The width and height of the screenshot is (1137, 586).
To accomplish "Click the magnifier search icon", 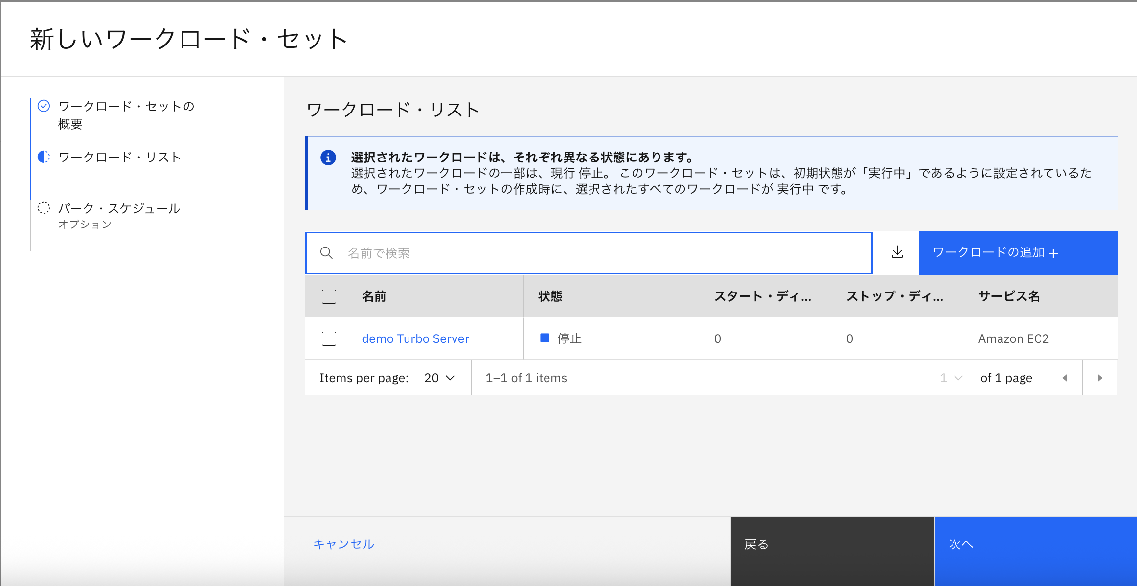I will (326, 253).
